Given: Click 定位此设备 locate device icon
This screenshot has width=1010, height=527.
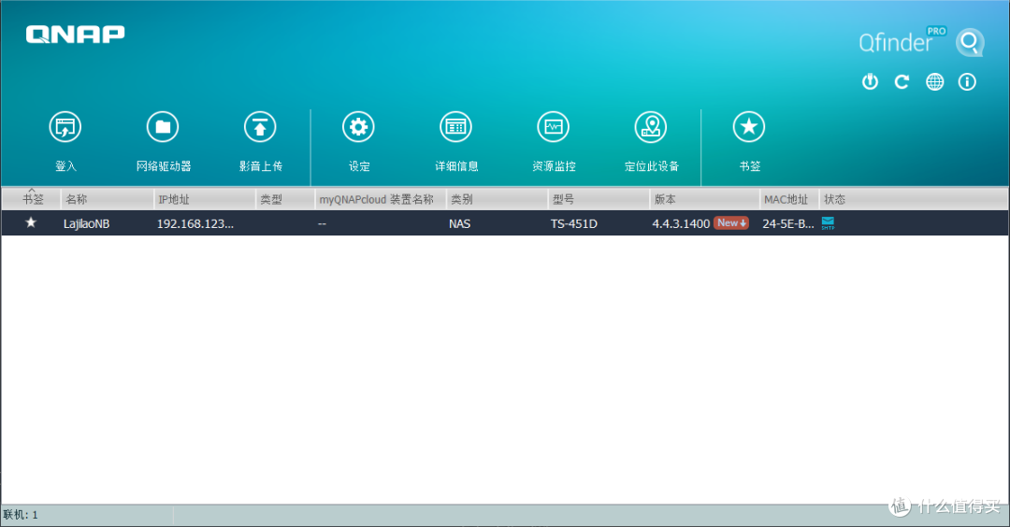Looking at the screenshot, I should pos(651,127).
